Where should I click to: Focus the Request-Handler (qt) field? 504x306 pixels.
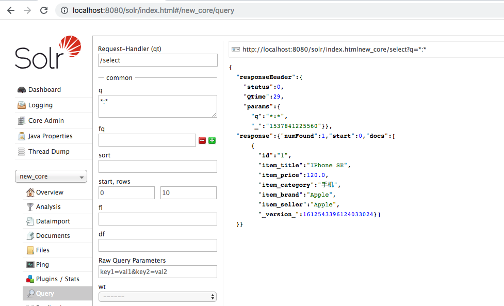(158, 60)
